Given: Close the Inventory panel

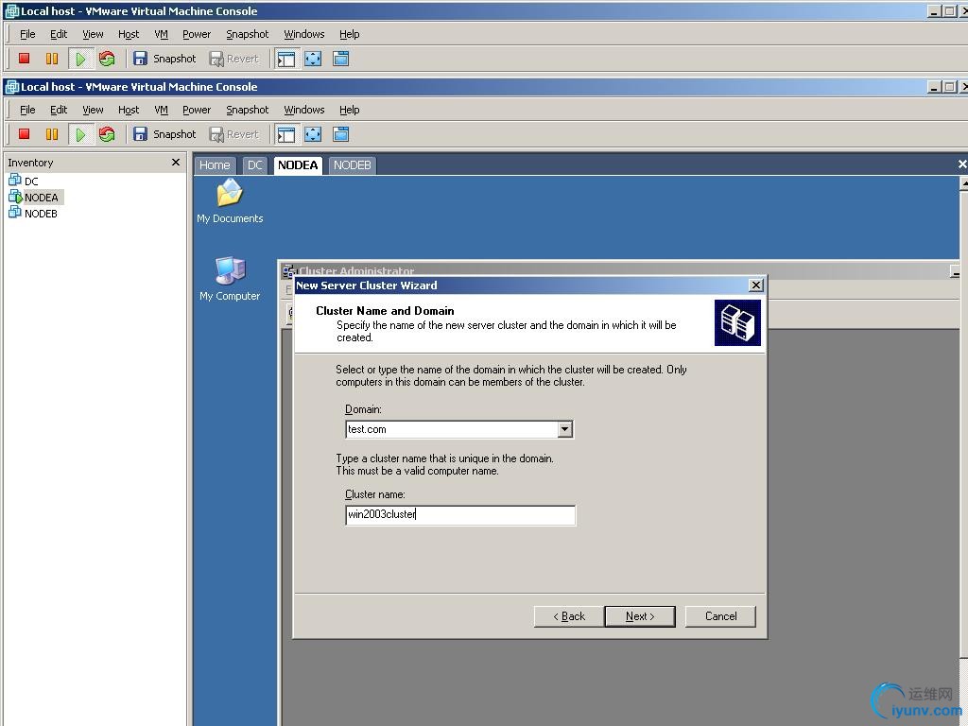Looking at the screenshot, I should (175, 162).
